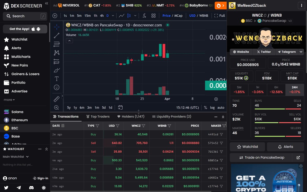This screenshot has height=192, width=307.
Task: Select the patterns drawing tool
Action: (x=57, y=53)
